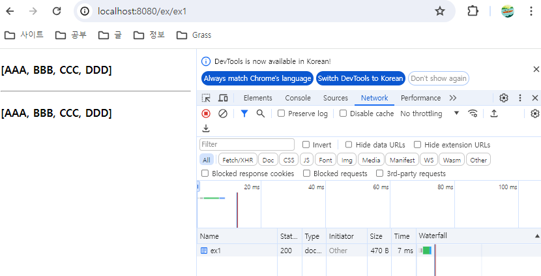The height and width of the screenshot is (276, 541).
Task: Click Switch DevTools to Korean
Action: point(360,78)
